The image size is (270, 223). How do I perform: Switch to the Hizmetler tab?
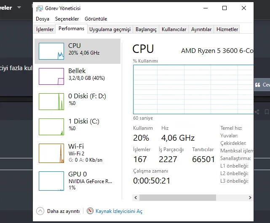click(227, 29)
